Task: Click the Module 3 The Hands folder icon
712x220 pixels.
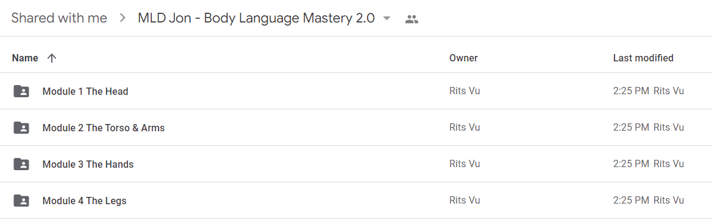Action: 21,164
